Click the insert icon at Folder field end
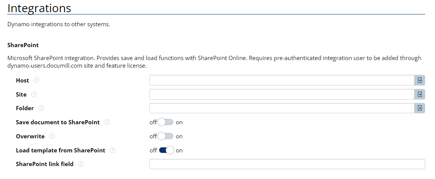The width and height of the screenshot is (435, 179). click(420, 108)
